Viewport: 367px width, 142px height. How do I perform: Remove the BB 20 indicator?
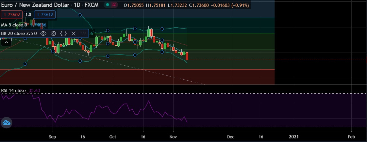click(x=73, y=33)
